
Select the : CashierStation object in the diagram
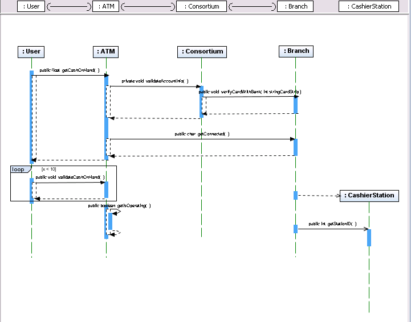[369, 196]
